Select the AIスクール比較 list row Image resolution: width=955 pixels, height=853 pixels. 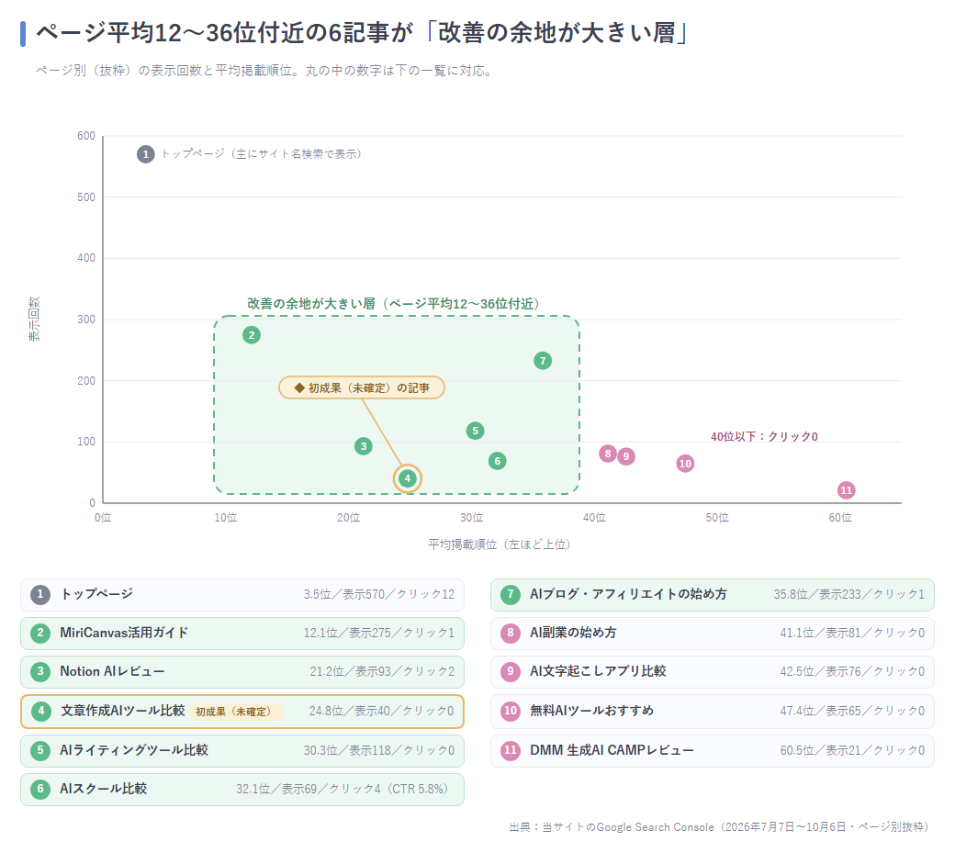click(242, 789)
